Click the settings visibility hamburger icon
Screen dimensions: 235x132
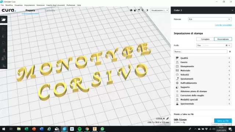pyautogui.click(x=230, y=52)
